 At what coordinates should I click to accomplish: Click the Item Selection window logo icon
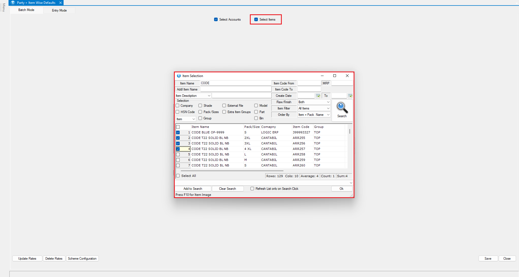(179, 76)
